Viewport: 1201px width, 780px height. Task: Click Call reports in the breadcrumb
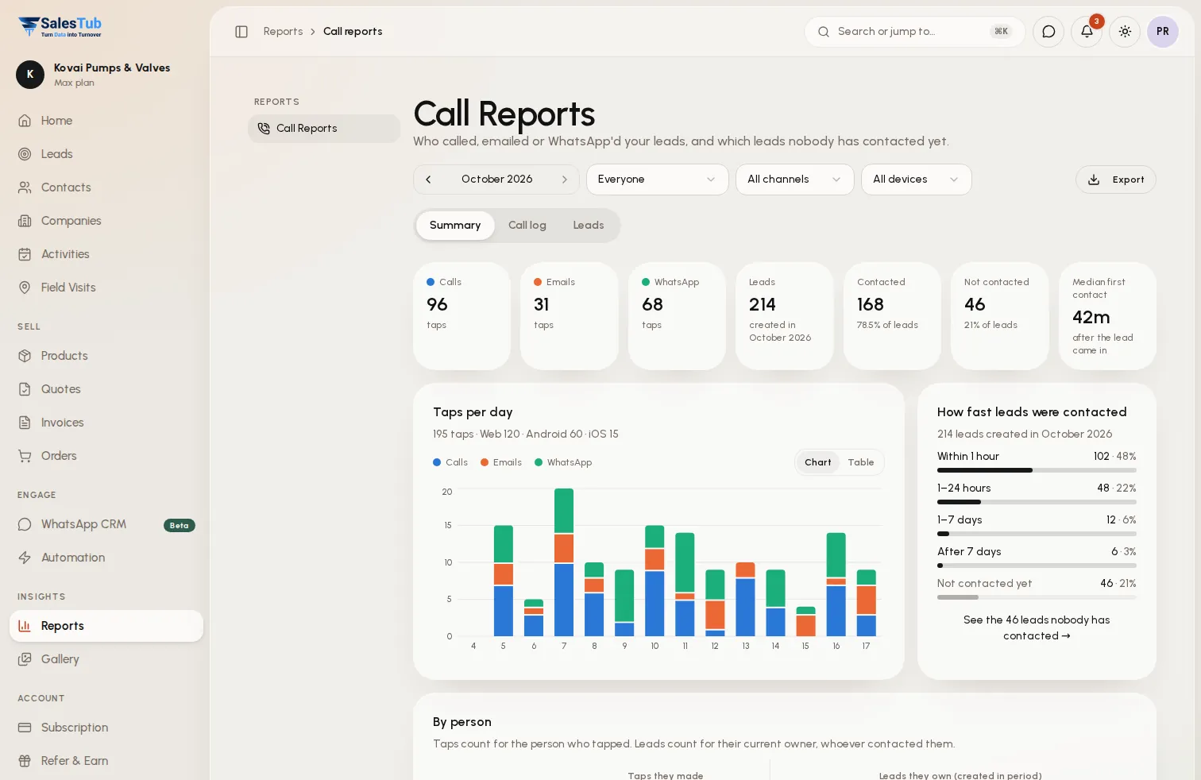pos(353,32)
